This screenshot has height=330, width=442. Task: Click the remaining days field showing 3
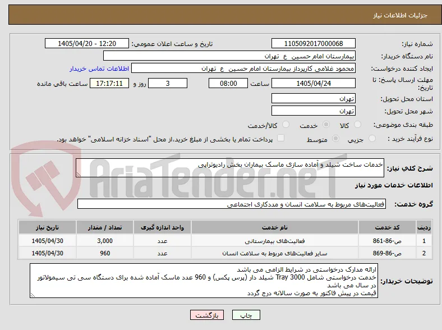168,83
